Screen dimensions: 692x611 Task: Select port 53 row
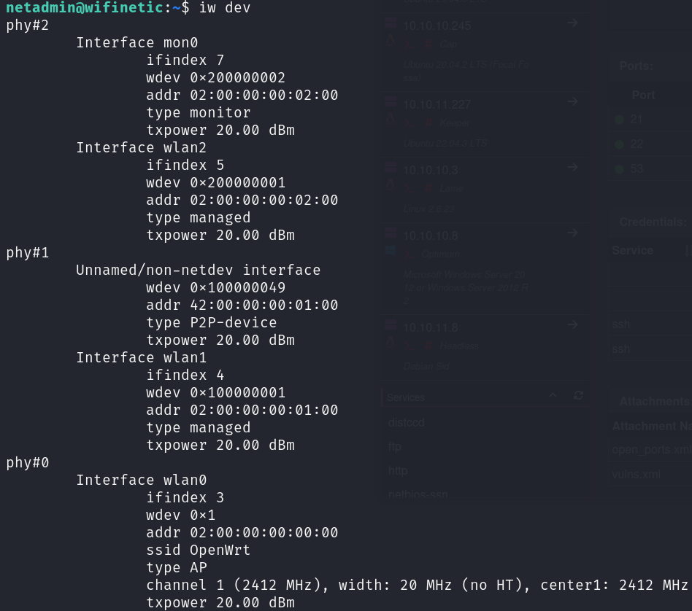[650, 168]
